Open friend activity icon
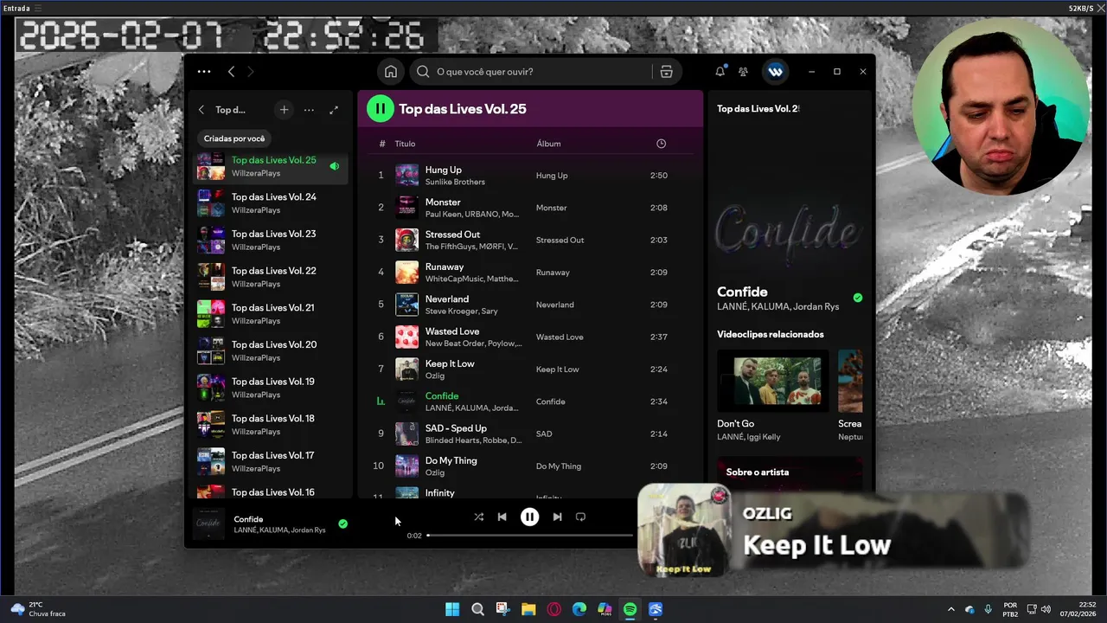Image resolution: width=1107 pixels, height=623 pixels. 743,72
